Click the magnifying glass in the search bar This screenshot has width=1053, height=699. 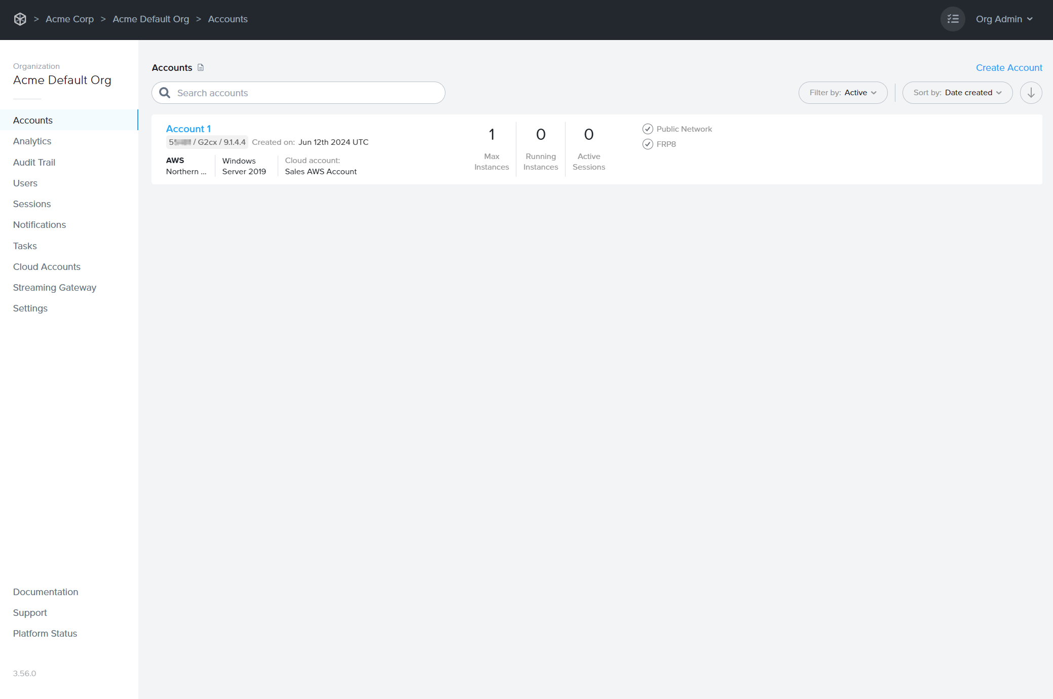pyautogui.click(x=164, y=93)
